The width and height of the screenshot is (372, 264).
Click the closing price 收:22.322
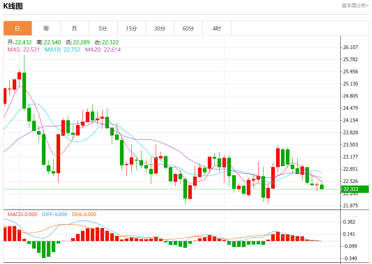point(107,42)
